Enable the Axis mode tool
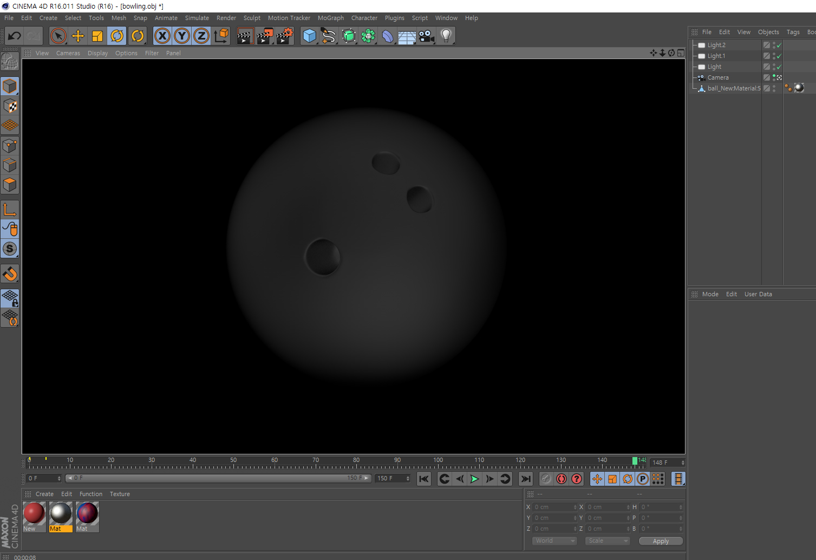The image size is (816, 560). (10, 209)
